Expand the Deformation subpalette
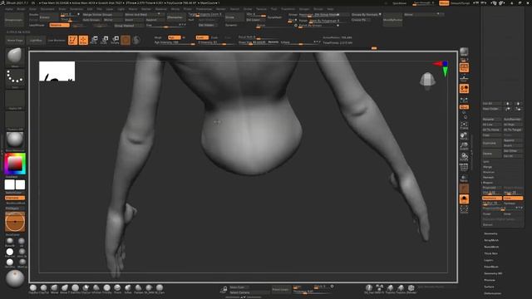This screenshot has height=299, width=532. pyautogui.click(x=492, y=293)
